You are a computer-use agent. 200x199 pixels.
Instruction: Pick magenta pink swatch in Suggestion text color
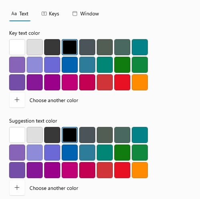coord(70,170)
